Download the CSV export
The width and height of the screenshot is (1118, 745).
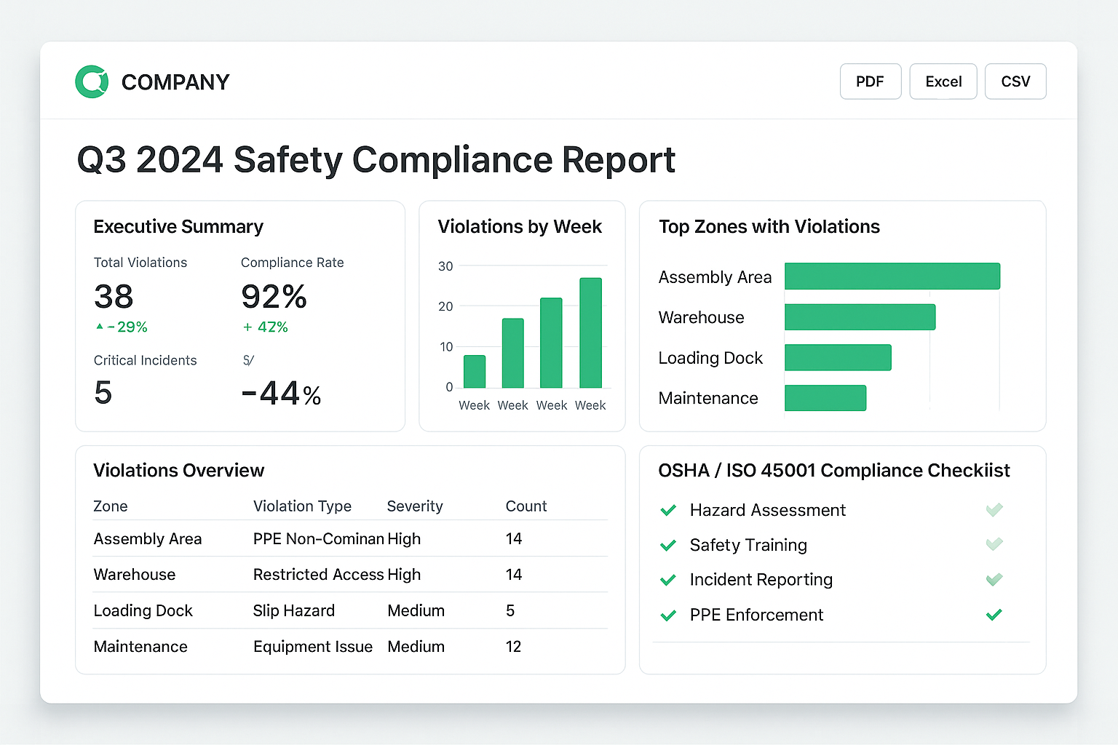(1015, 81)
